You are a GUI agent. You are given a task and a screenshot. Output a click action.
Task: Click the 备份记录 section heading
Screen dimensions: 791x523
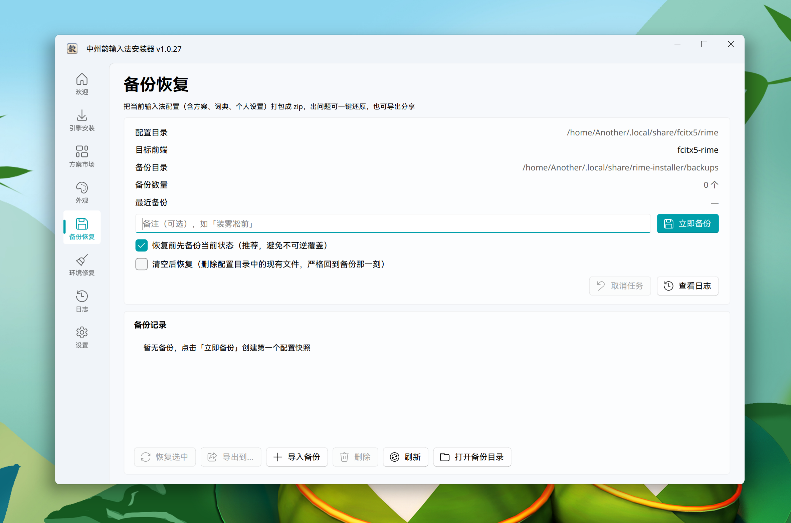click(x=150, y=325)
